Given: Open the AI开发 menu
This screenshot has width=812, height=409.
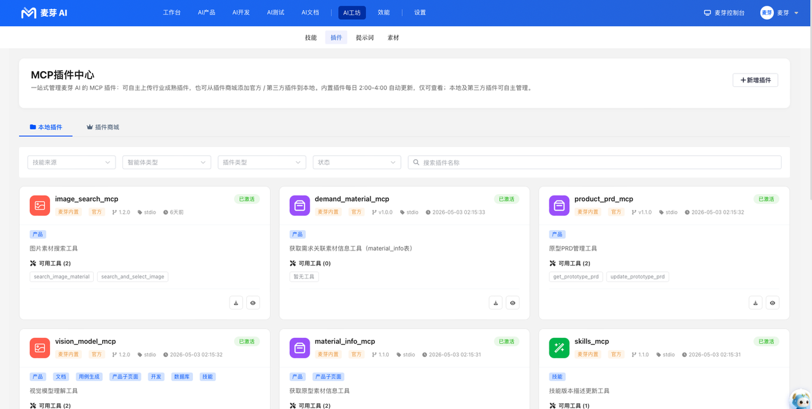Looking at the screenshot, I should click(x=241, y=13).
